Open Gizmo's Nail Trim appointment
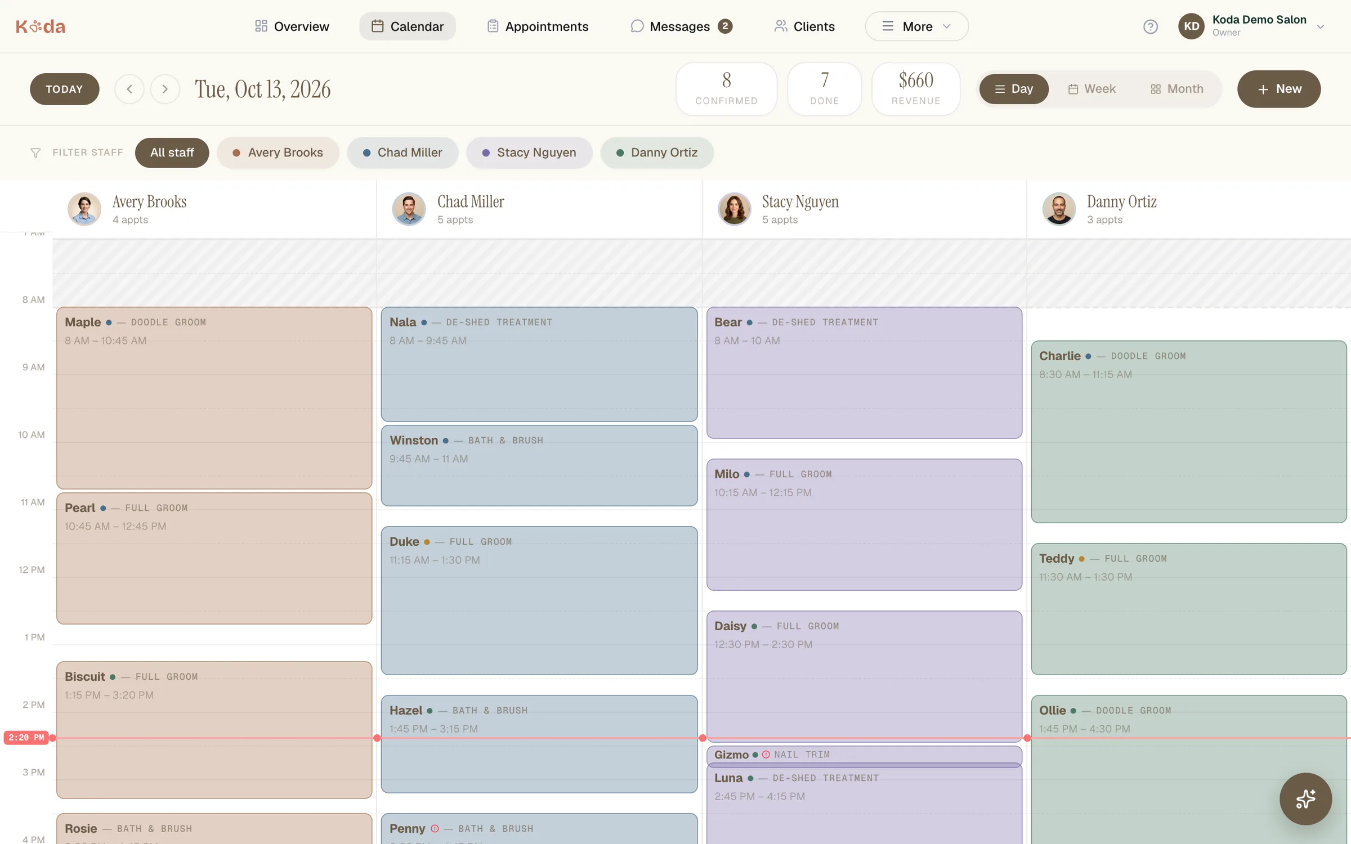Screen dimensions: 1351x844 point(864,755)
